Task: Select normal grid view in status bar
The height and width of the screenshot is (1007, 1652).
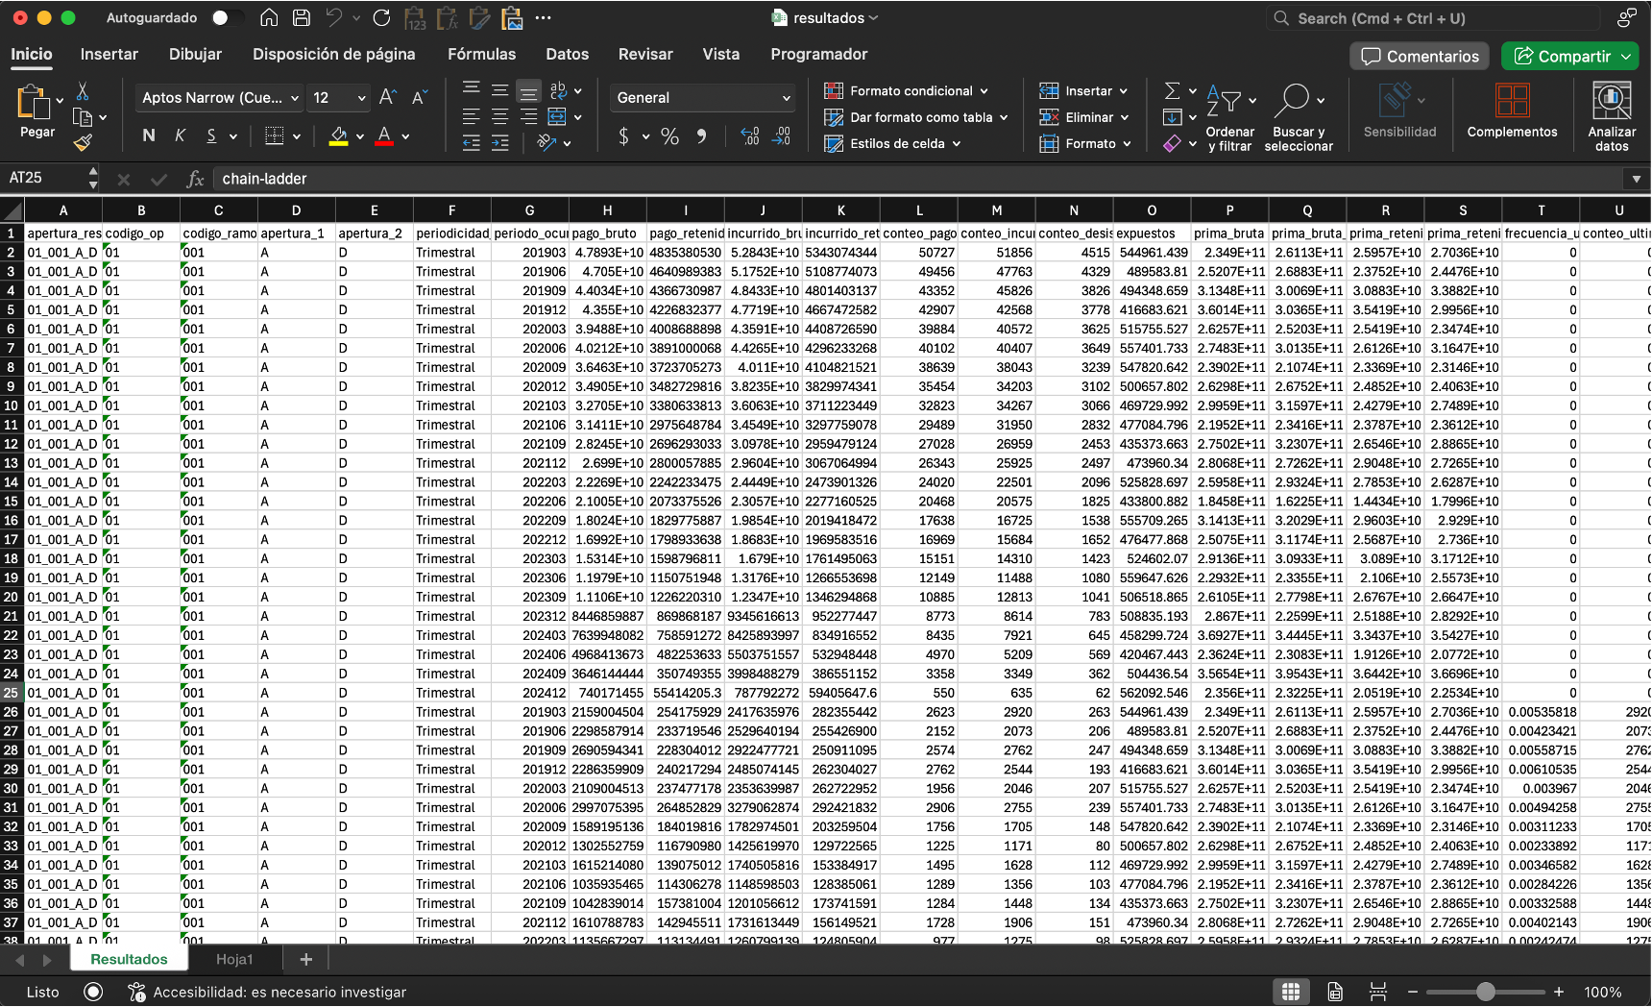Action: (x=1291, y=992)
